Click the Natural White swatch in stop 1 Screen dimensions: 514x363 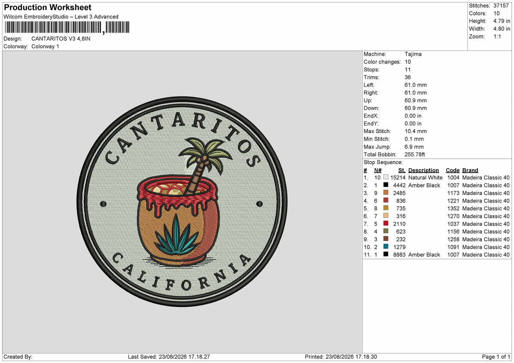tap(385, 177)
